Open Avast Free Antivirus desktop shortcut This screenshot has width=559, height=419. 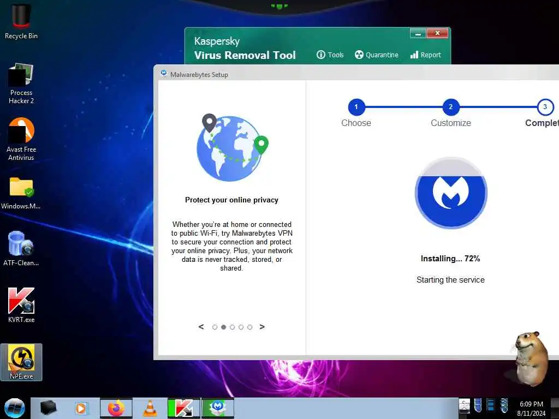(21, 139)
